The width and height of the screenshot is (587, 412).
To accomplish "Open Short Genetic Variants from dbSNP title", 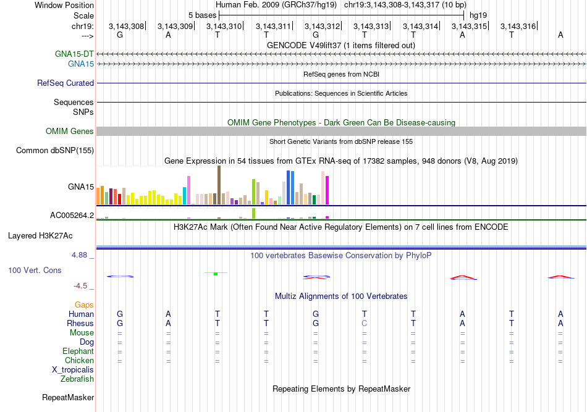I will click(x=341, y=141).
